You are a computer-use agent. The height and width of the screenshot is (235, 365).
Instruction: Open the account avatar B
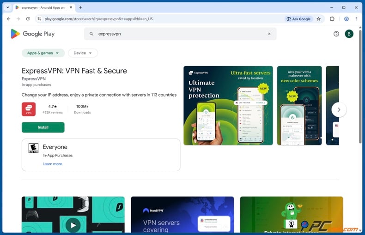[x=349, y=34]
